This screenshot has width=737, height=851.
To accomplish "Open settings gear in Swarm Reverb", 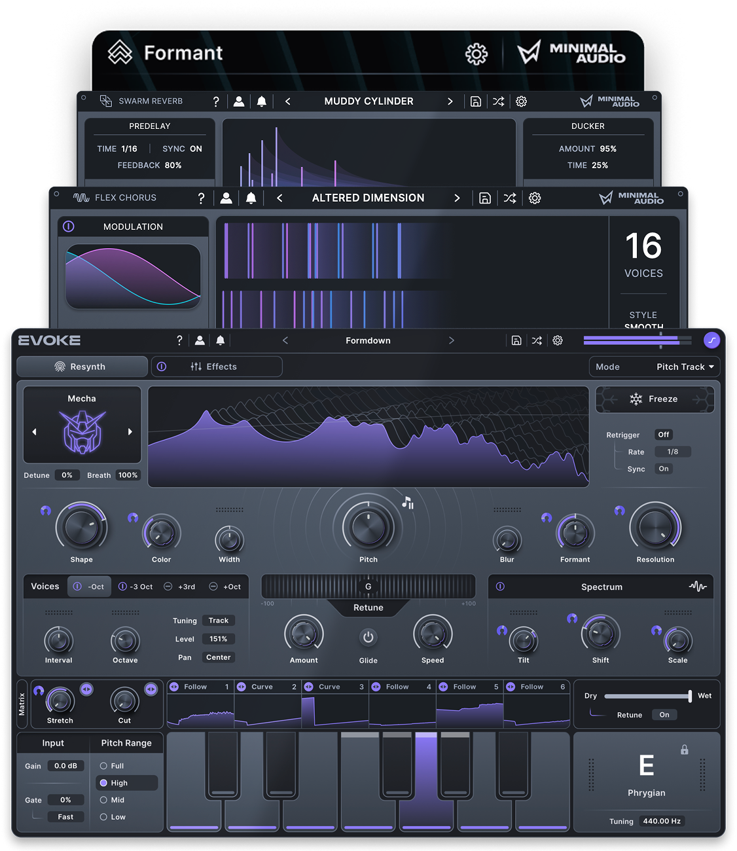I will (522, 101).
